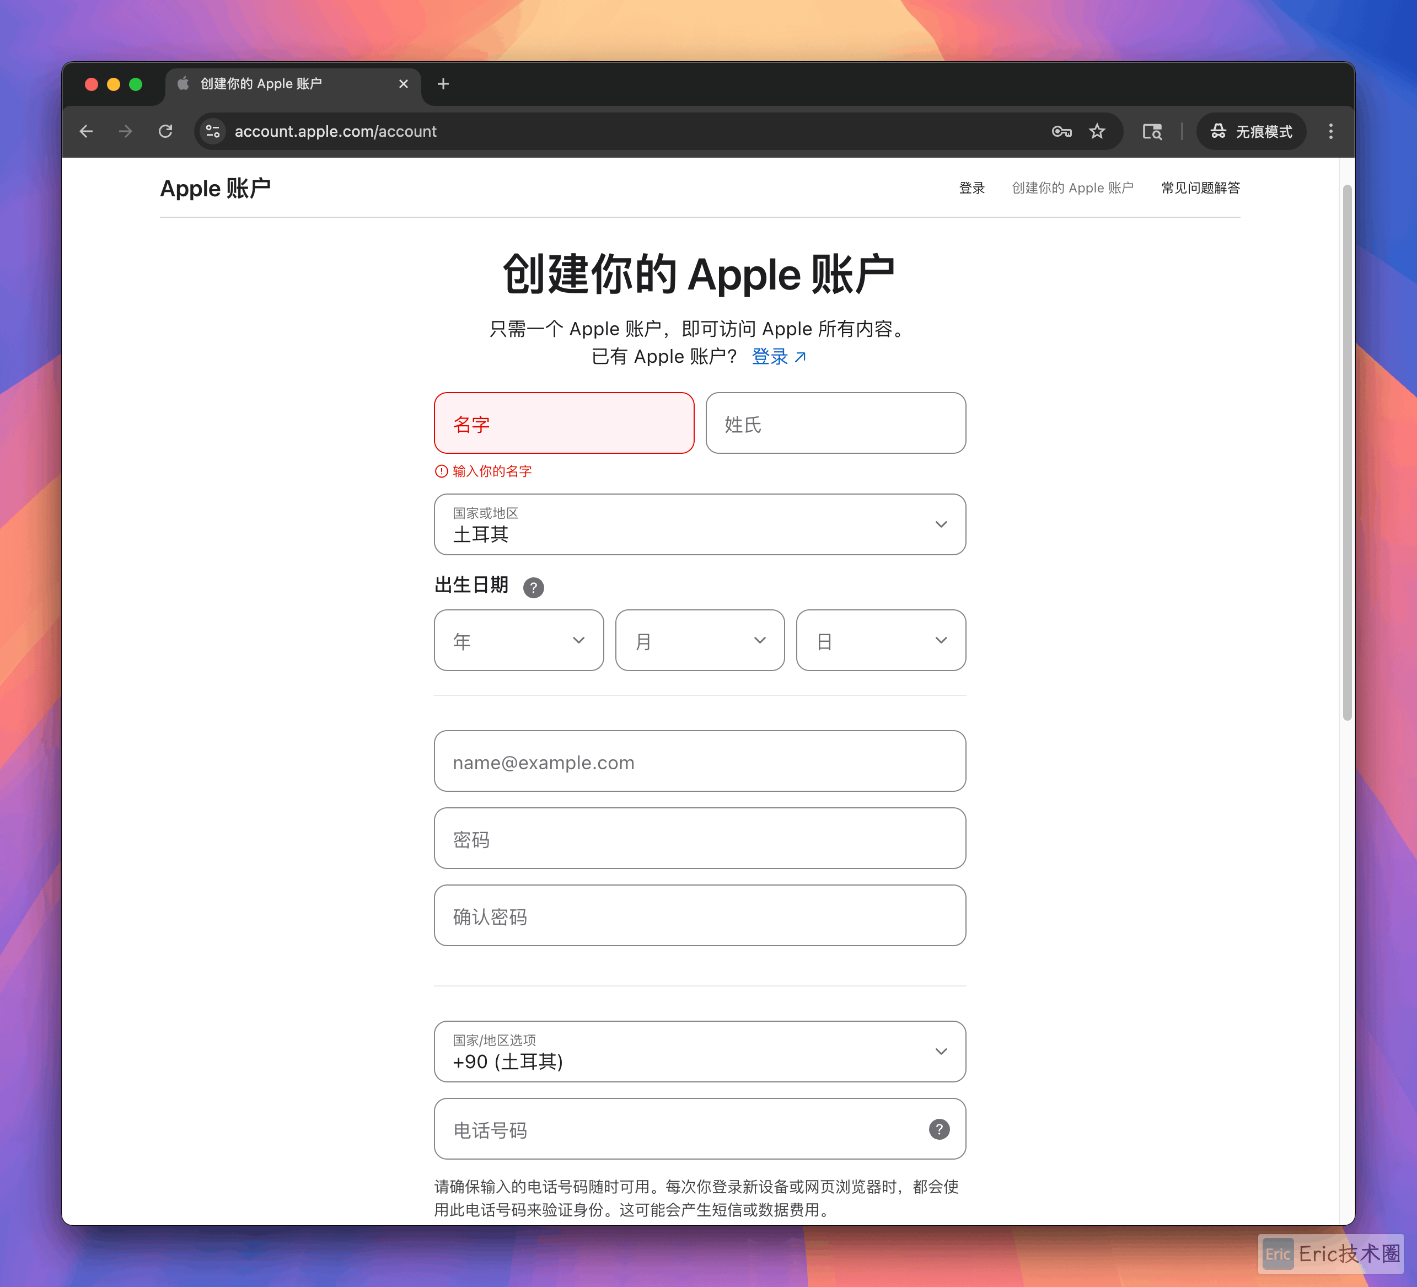Viewport: 1417px width, 1287px height.
Task: Open the 月 month dropdown
Action: pyautogui.click(x=700, y=640)
